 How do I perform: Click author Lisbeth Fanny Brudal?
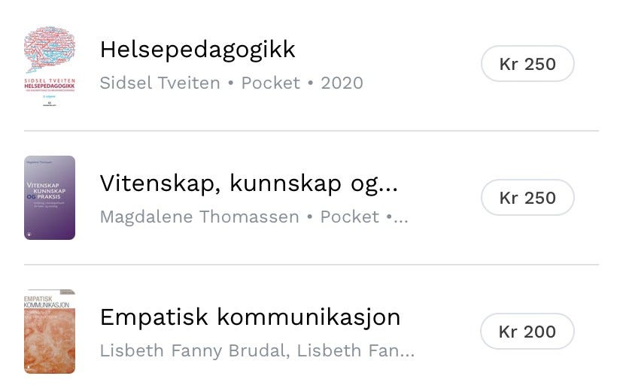tap(193, 350)
